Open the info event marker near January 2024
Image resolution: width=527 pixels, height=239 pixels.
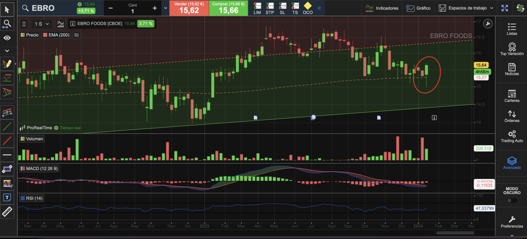(x=434, y=117)
